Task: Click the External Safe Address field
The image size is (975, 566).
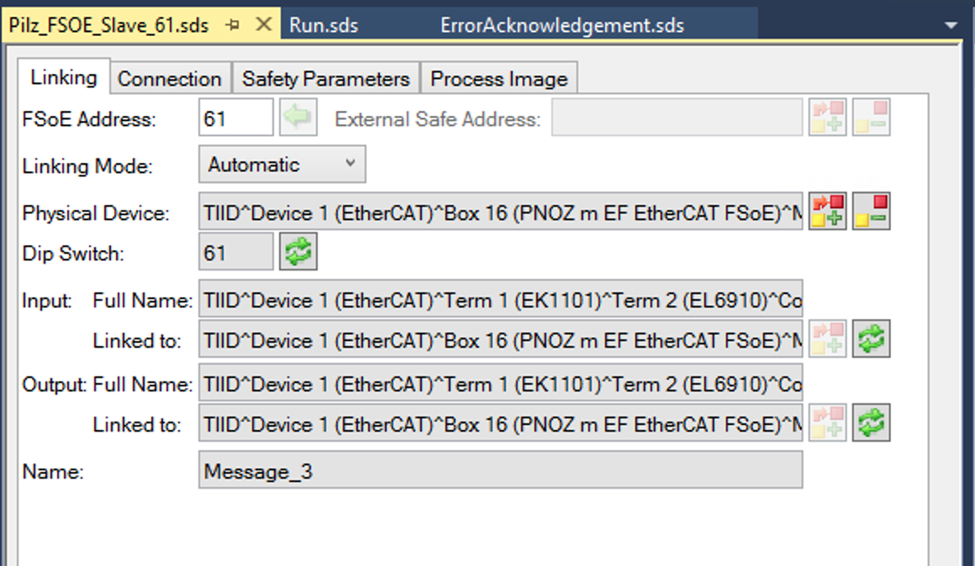Action: click(x=677, y=118)
